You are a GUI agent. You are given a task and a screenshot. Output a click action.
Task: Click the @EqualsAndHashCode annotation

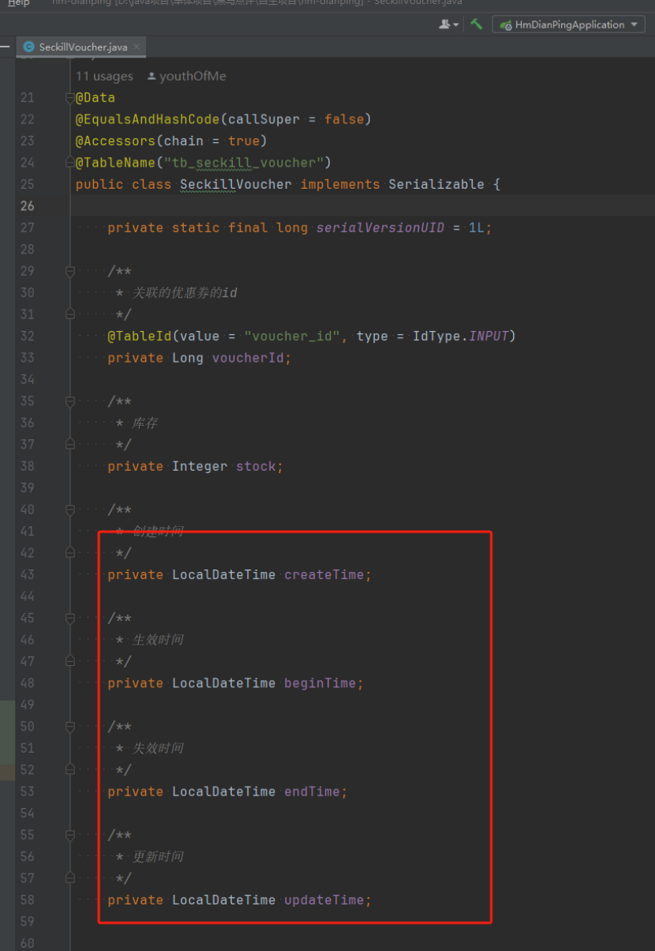pos(148,119)
